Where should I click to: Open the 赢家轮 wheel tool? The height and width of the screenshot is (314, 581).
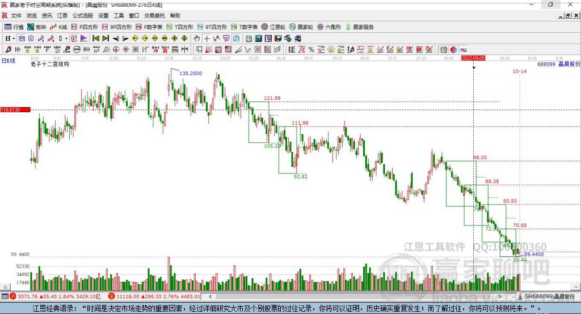tap(301, 27)
